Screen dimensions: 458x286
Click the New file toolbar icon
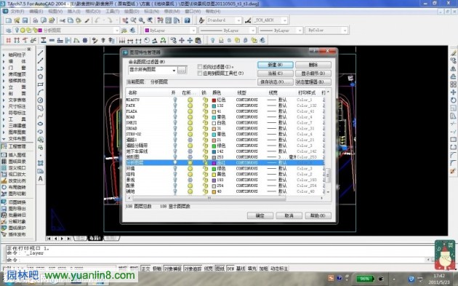pos(9,20)
